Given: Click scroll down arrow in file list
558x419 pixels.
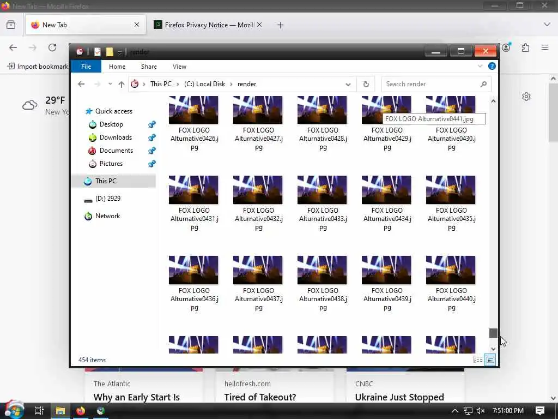Looking at the screenshot, I should click(x=493, y=349).
